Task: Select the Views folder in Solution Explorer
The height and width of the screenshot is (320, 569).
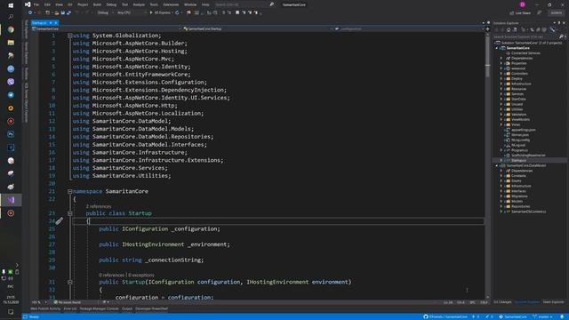Action: (516, 124)
